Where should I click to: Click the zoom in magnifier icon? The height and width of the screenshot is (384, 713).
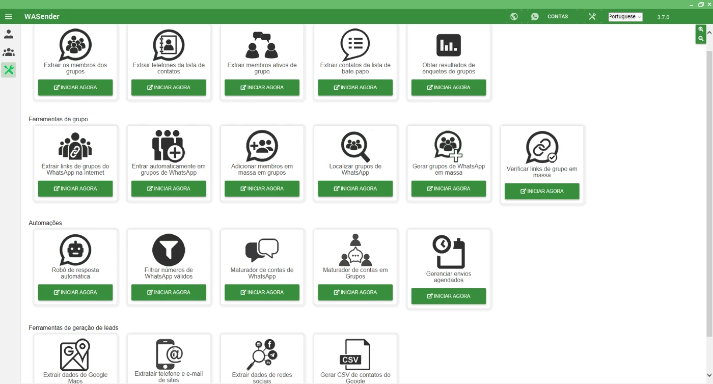(x=701, y=30)
